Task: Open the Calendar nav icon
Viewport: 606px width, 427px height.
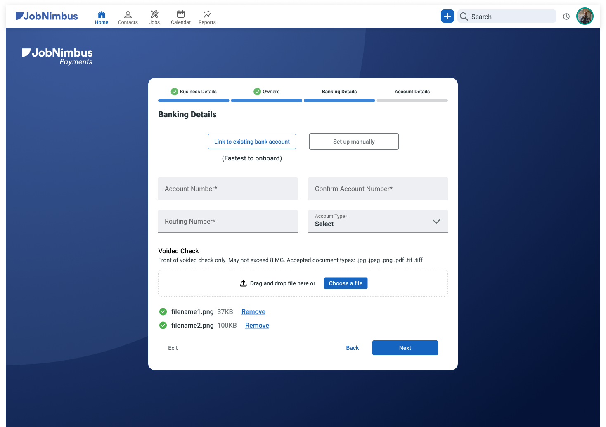Action: pyautogui.click(x=181, y=18)
